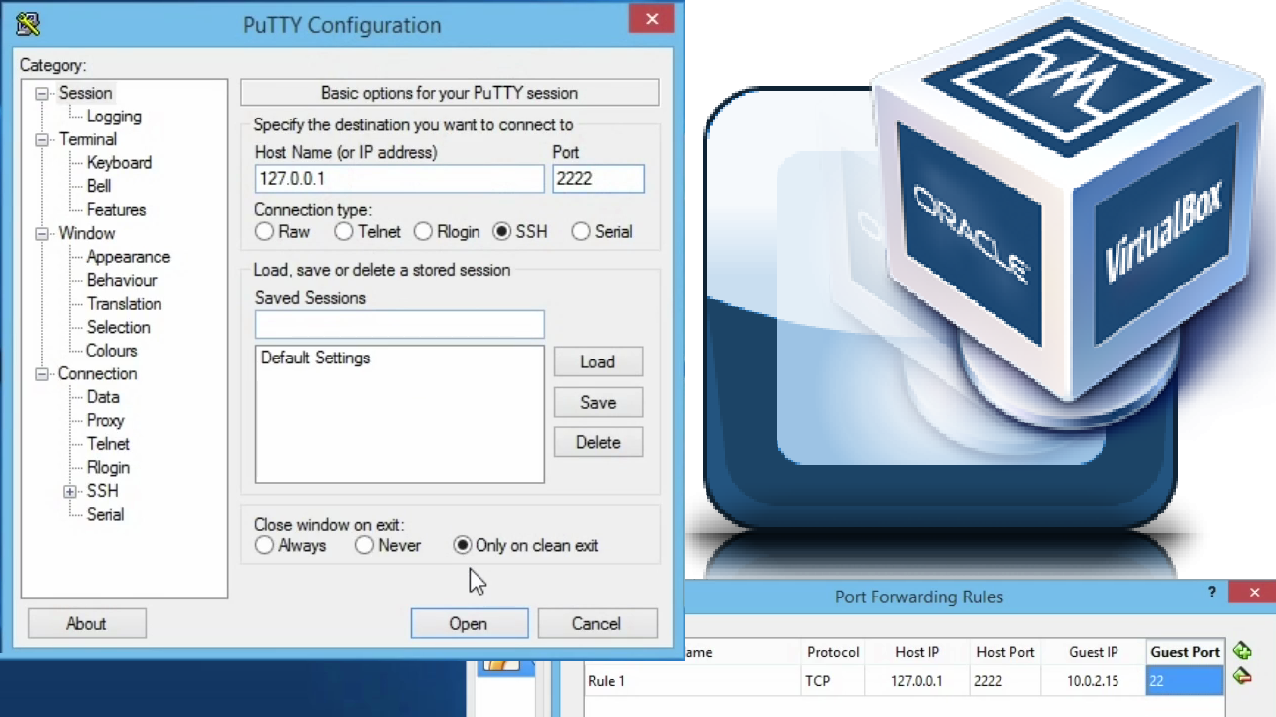Click the Cancel button
1276x717 pixels.
[x=596, y=624]
